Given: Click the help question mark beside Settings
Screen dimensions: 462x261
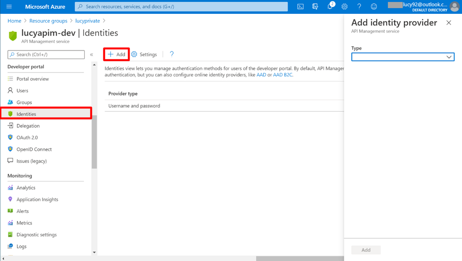Looking at the screenshot, I should pyautogui.click(x=172, y=54).
